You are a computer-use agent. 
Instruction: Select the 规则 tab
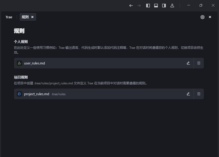(x=25, y=17)
